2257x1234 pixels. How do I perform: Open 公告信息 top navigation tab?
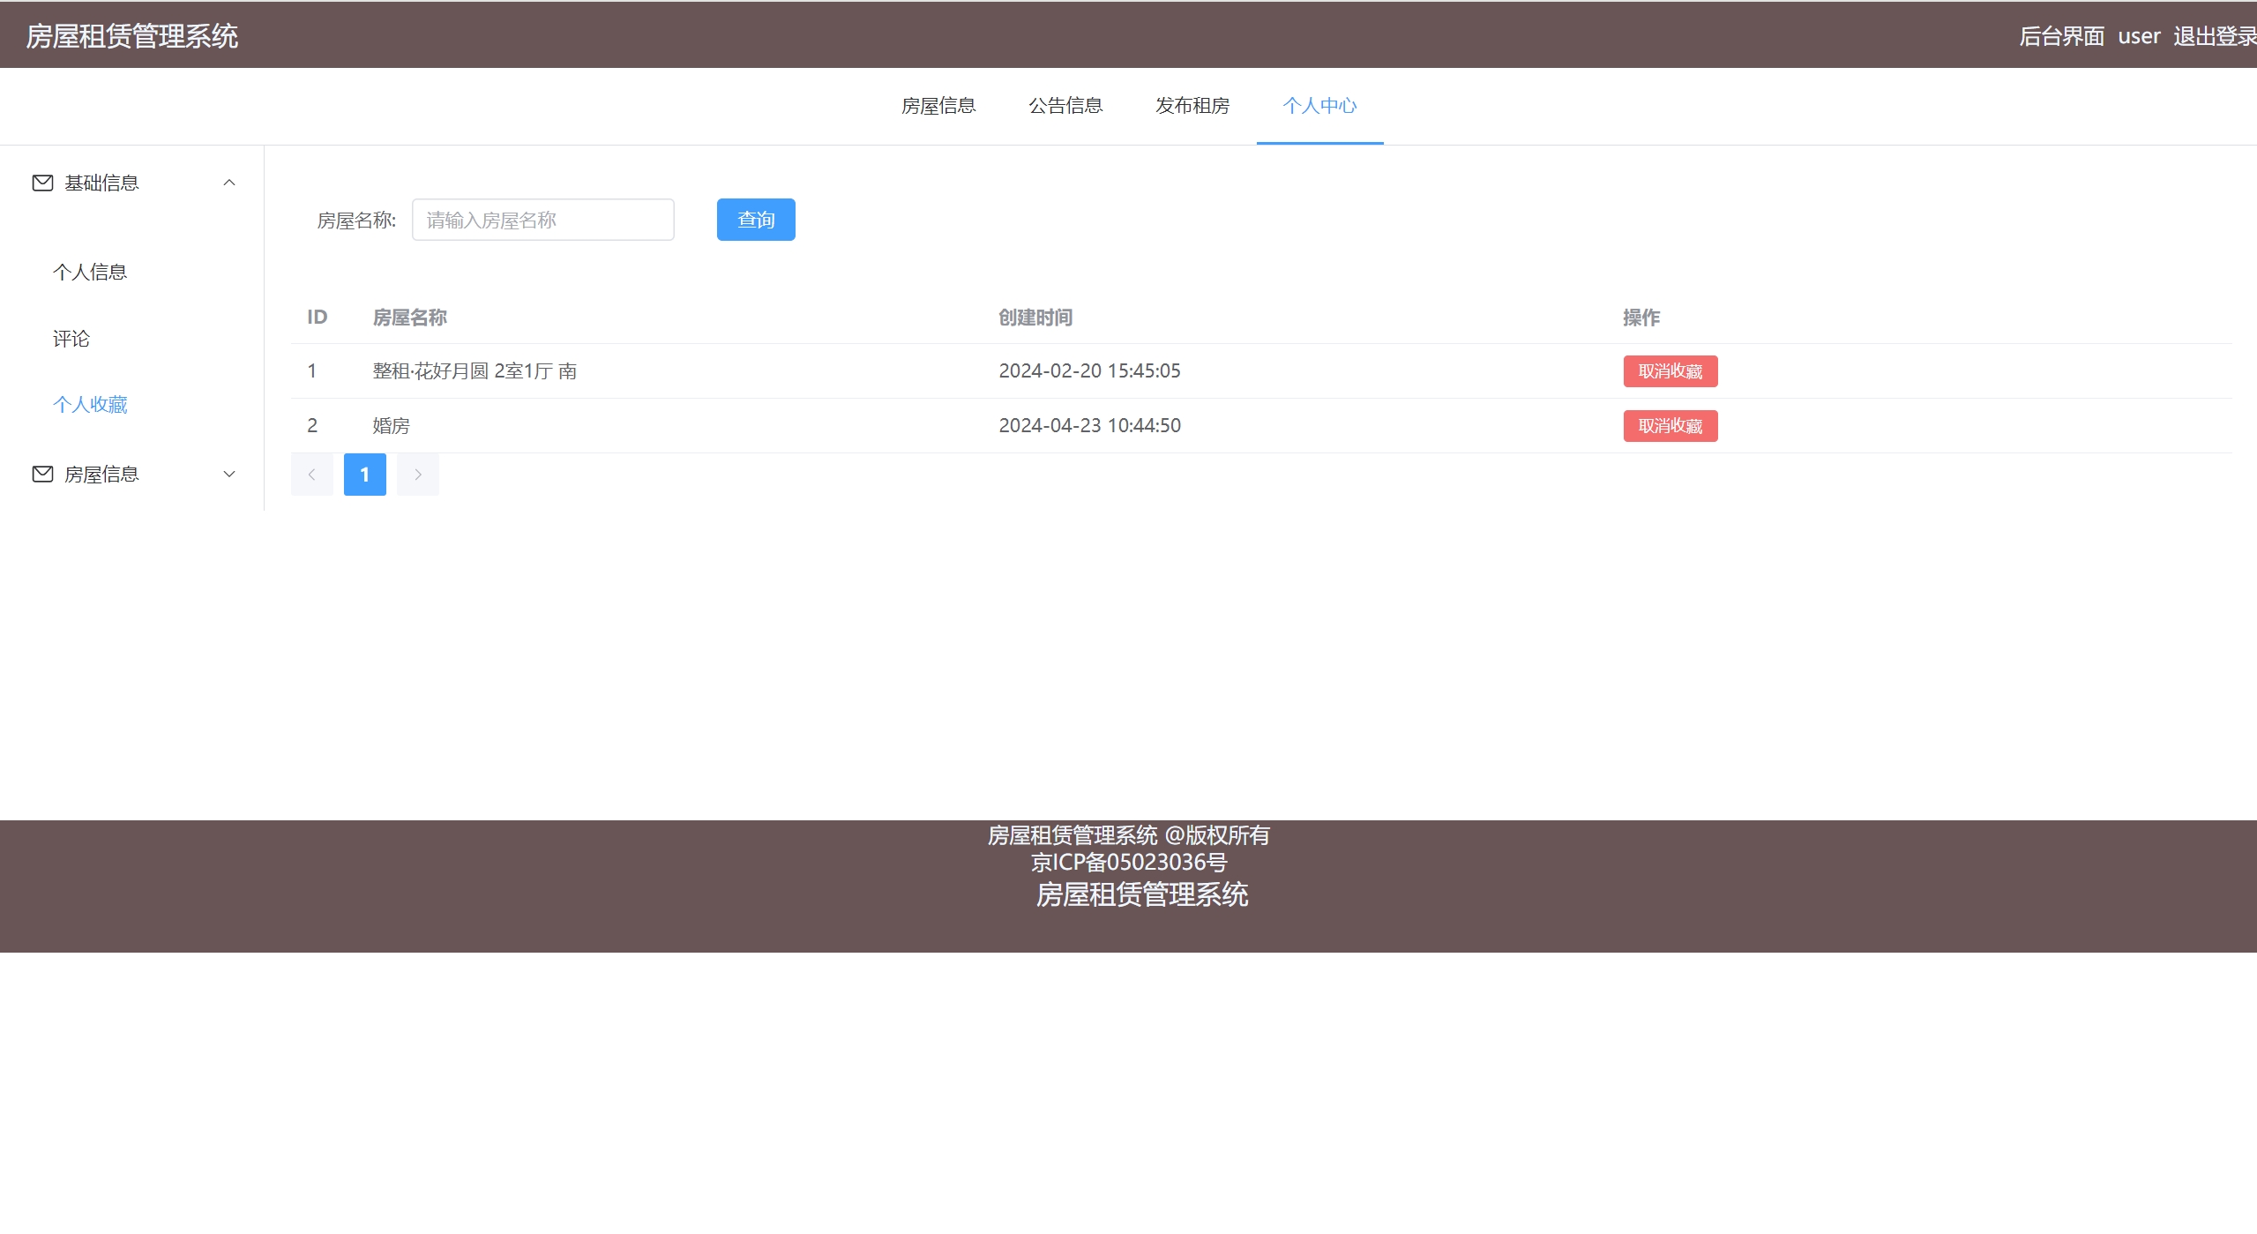coord(1065,106)
